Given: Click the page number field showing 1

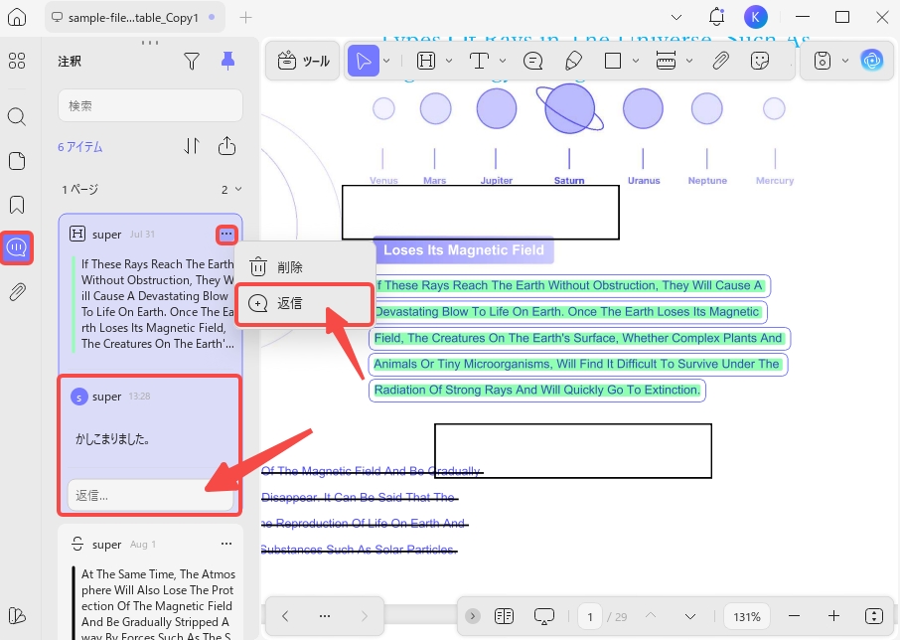Looking at the screenshot, I should click(x=589, y=616).
